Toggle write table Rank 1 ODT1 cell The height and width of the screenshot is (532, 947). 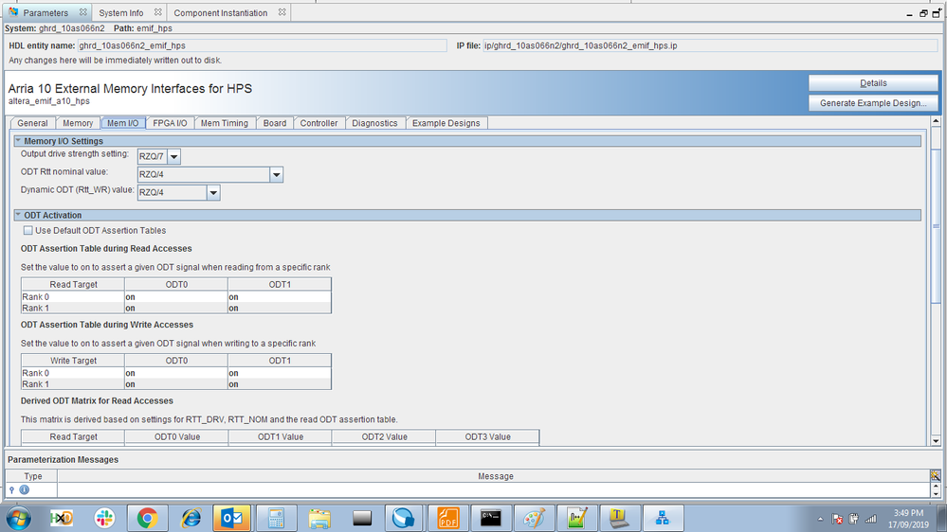point(280,383)
